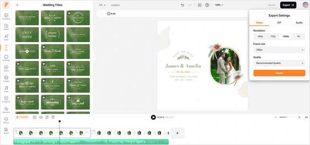Choose the Amanda Thomas curly brackets title
310x145 pixels.
53,34
